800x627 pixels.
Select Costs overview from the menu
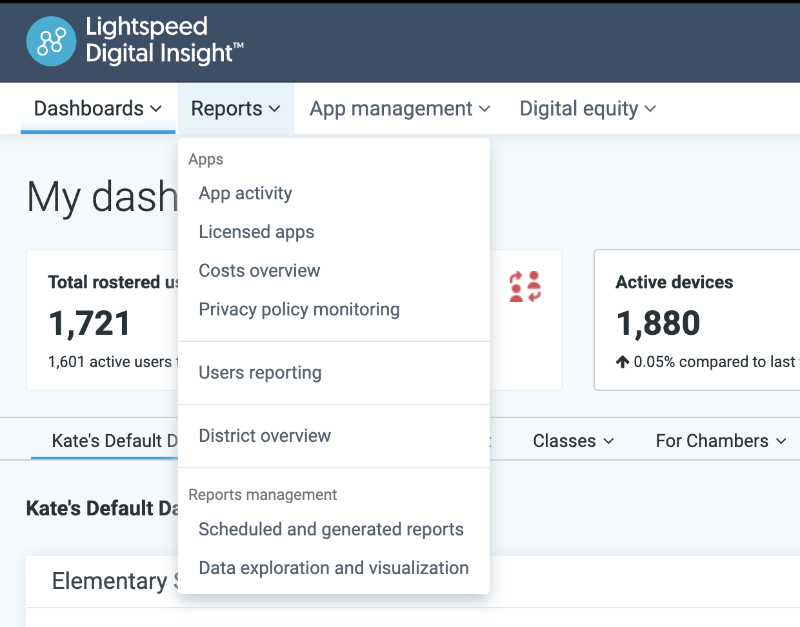pos(259,270)
